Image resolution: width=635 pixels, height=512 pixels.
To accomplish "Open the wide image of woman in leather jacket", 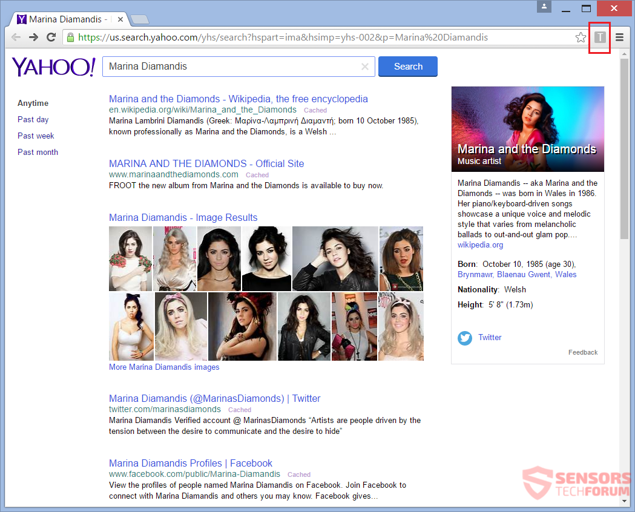I will point(335,258).
